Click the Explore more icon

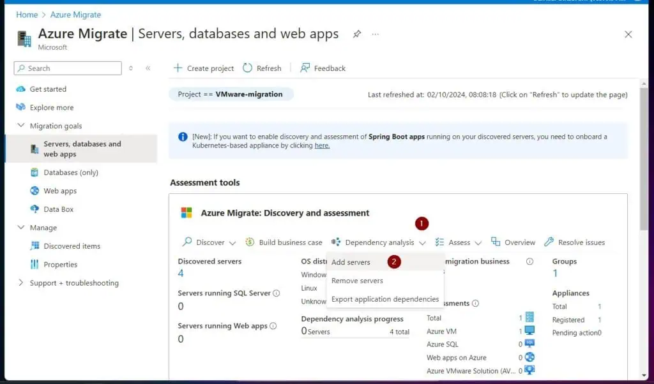pyautogui.click(x=21, y=107)
